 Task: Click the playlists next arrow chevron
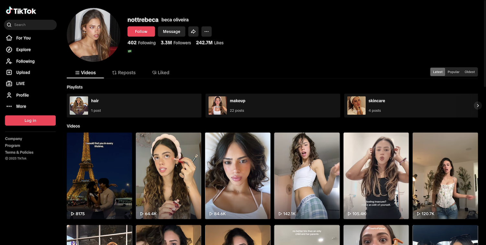(478, 106)
